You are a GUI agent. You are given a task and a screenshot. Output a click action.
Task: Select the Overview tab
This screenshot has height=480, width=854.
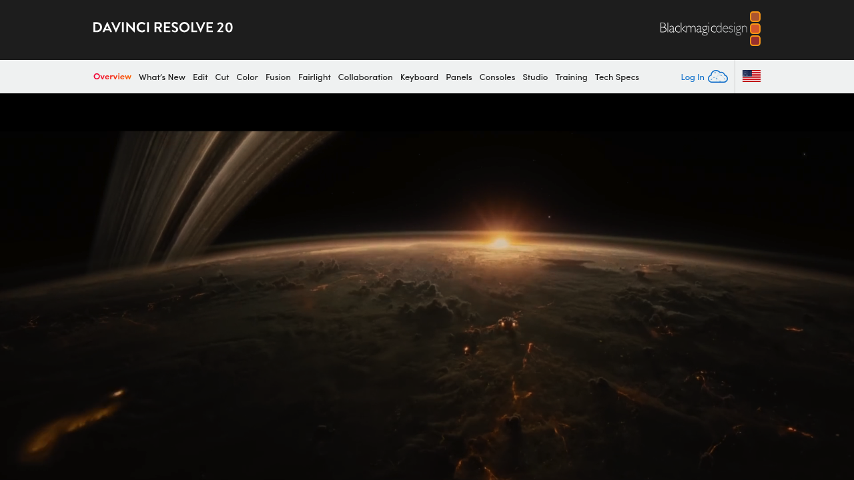112,77
